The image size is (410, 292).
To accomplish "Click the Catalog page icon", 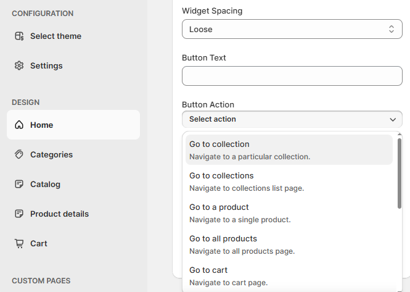I will 19,184.
